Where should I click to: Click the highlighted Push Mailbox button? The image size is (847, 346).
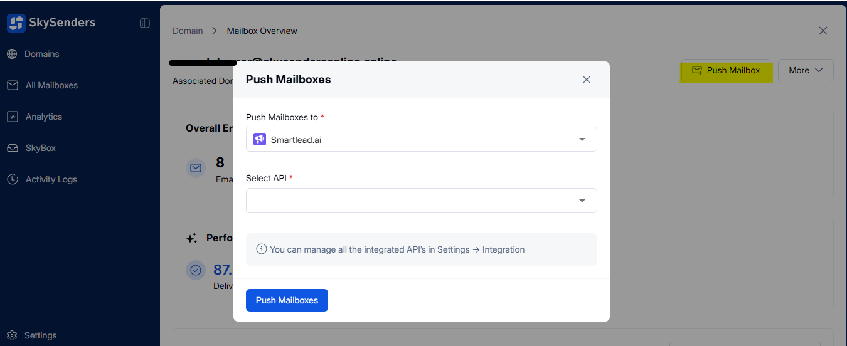[726, 70]
